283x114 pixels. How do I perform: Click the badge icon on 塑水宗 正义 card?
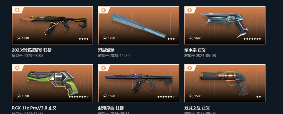189,10
